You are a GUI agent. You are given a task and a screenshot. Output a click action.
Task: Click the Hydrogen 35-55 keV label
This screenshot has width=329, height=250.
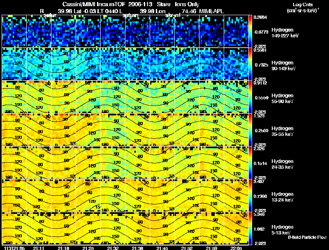coord(283,131)
